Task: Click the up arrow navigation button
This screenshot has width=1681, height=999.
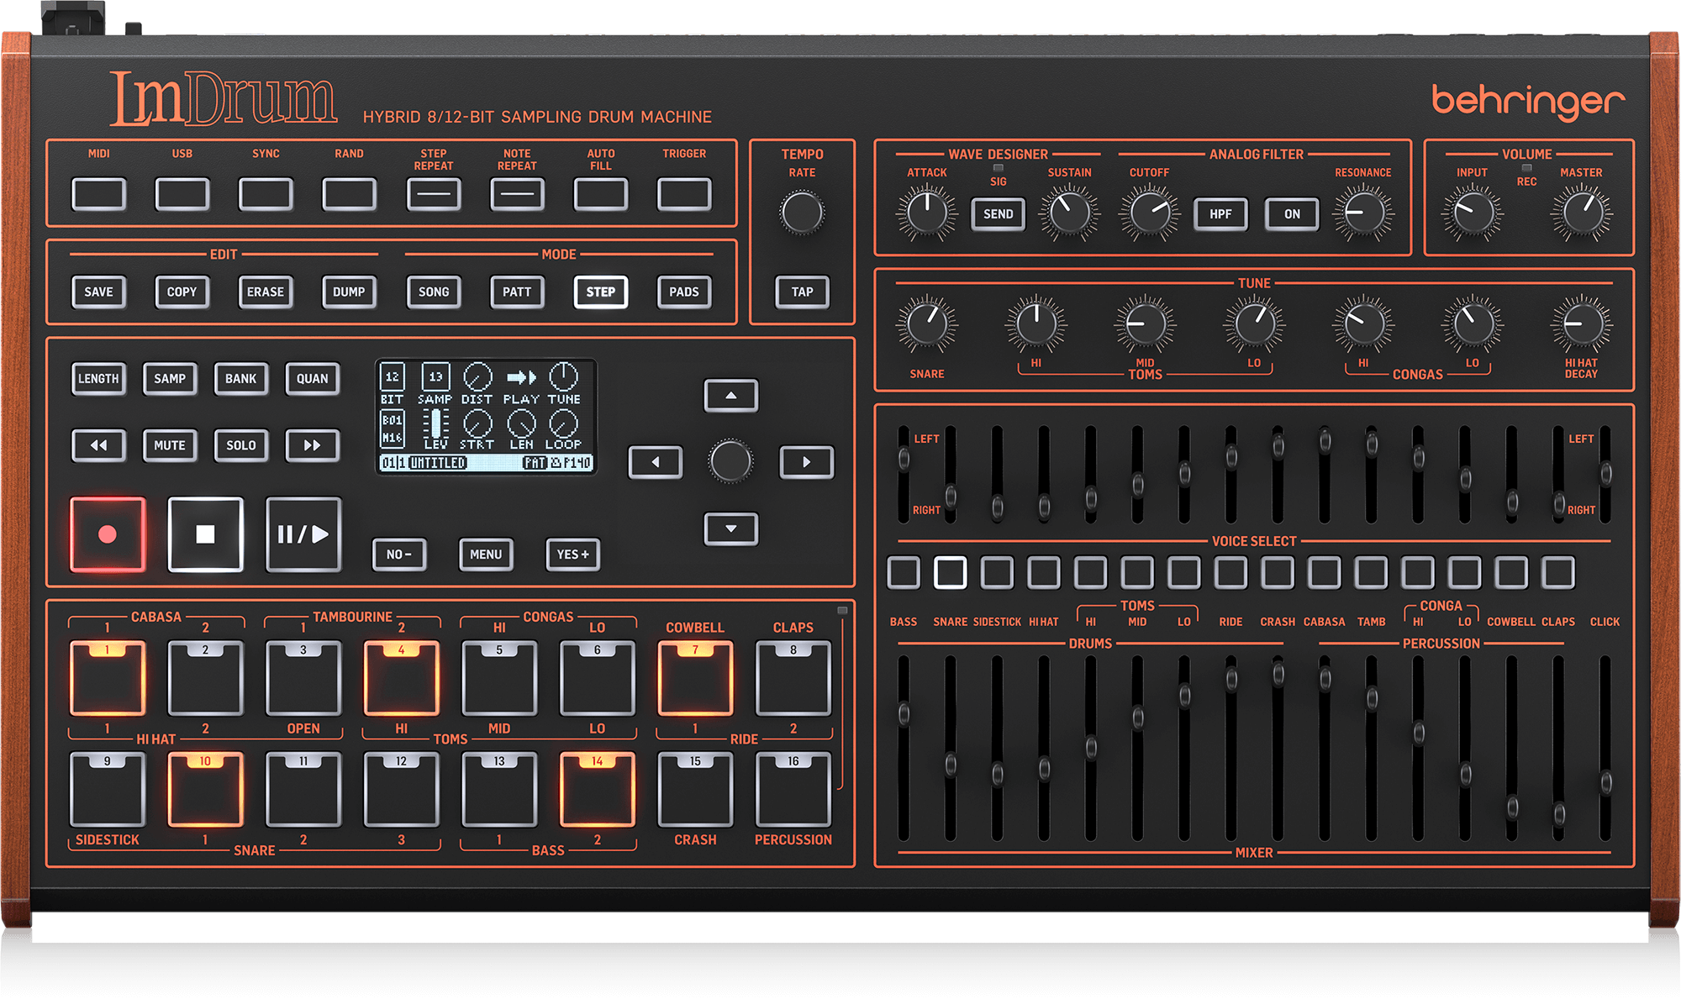Action: pyautogui.click(x=731, y=395)
